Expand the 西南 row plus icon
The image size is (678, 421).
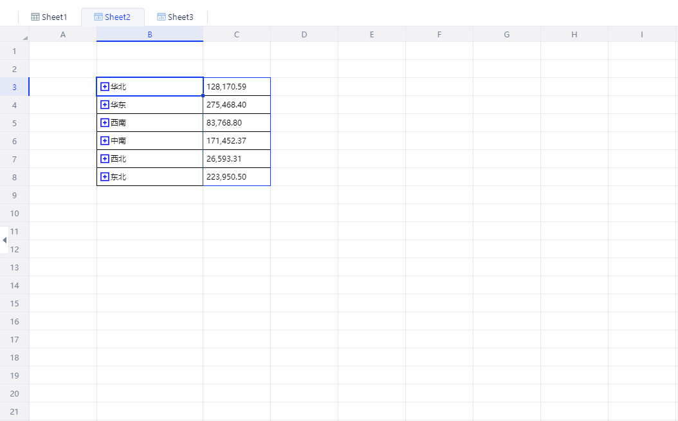point(105,123)
